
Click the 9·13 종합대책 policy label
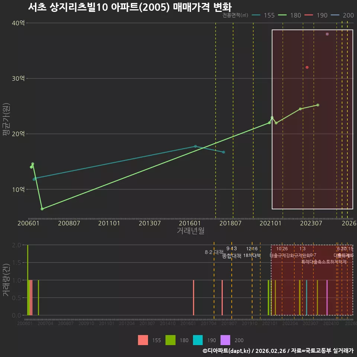232,252
